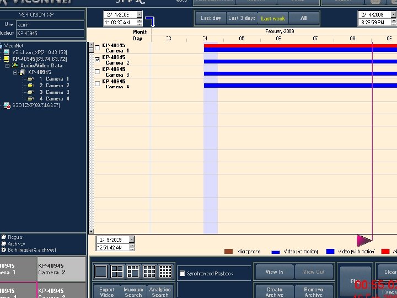Screen dimensions: 397x298
Task: Click the end time spinner arrows
Action: pyautogui.click(x=393, y=22)
